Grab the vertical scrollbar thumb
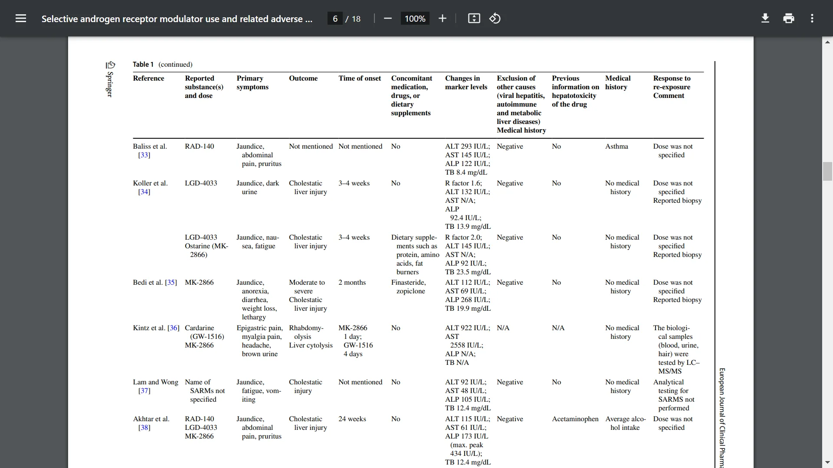This screenshot has height=468, width=833. 827,171
